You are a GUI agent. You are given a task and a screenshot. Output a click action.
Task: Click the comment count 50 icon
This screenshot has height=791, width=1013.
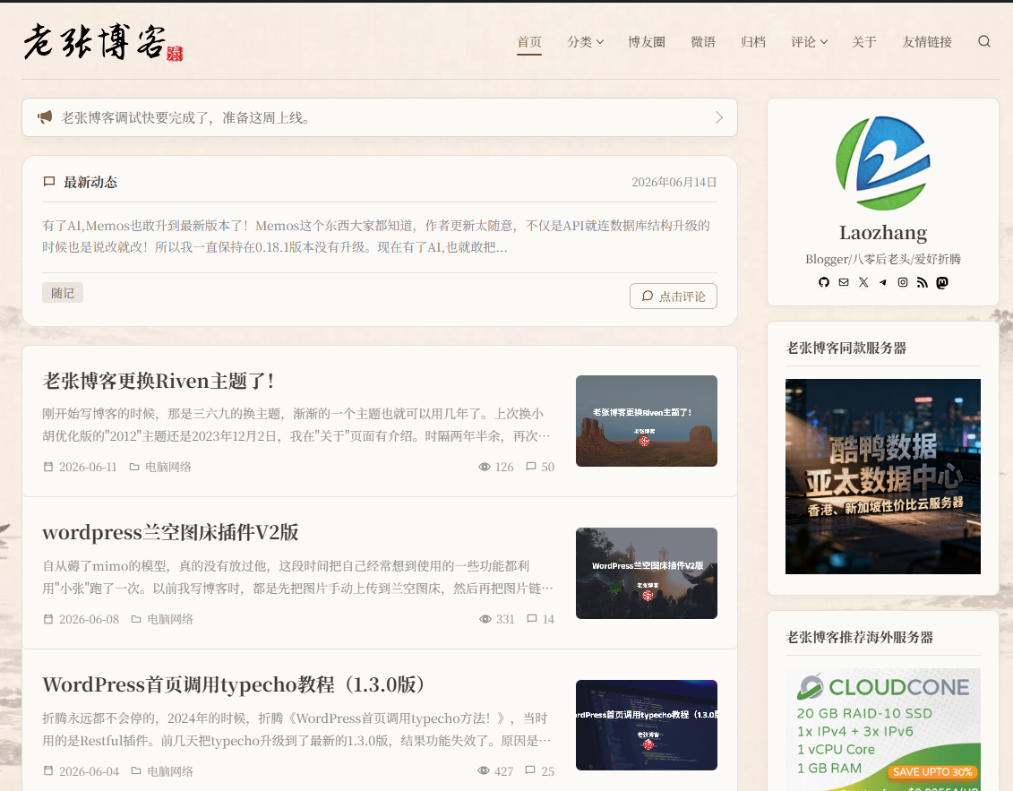pyautogui.click(x=531, y=466)
